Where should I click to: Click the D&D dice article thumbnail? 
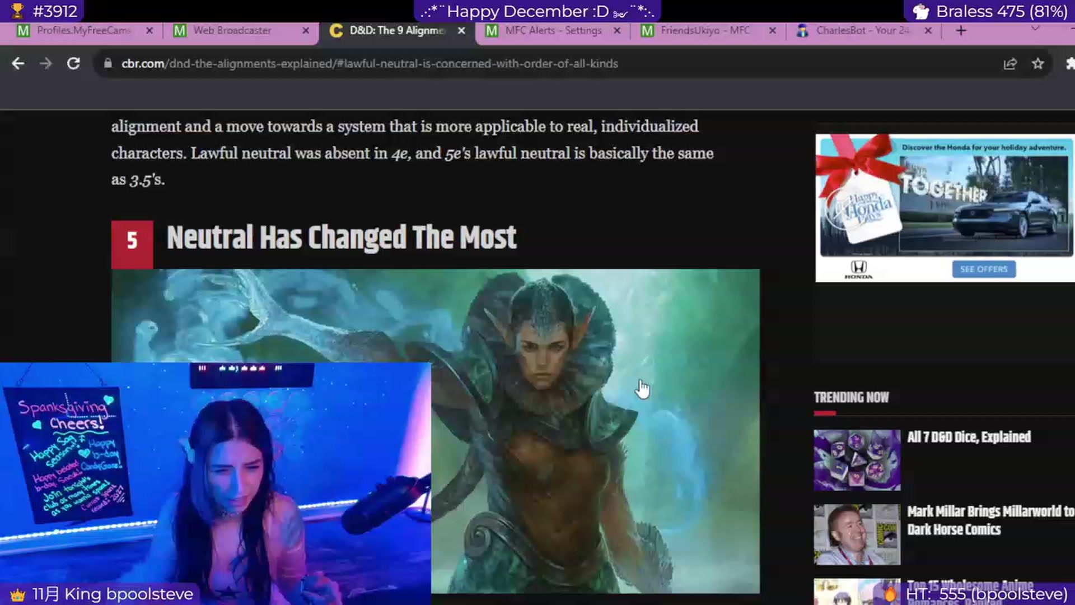[x=857, y=460]
